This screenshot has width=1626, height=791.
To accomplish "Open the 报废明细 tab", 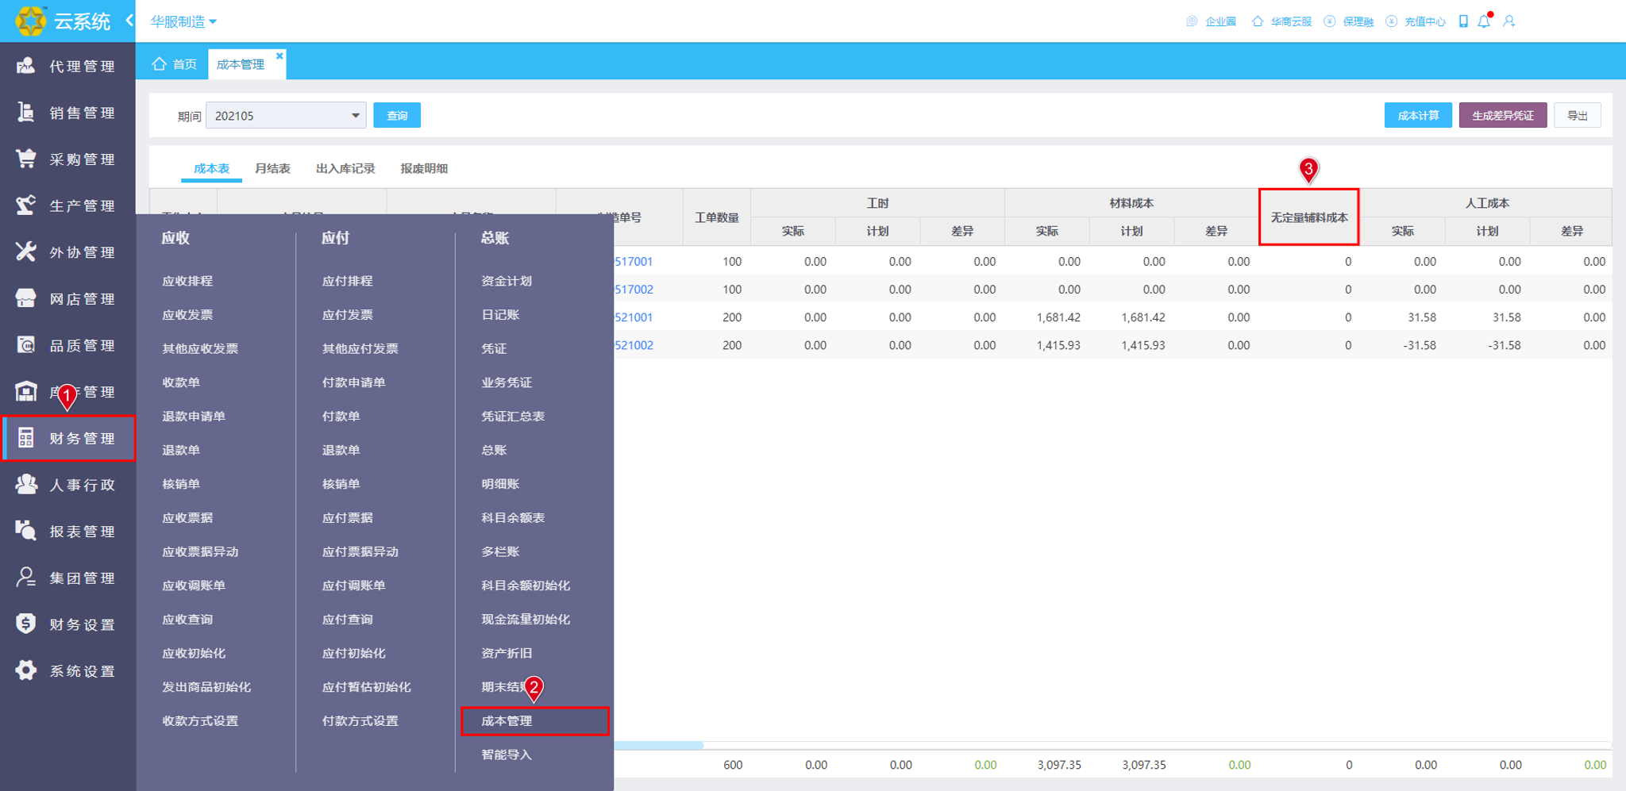I will click(424, 168).
